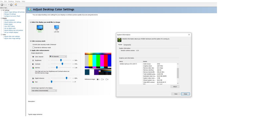Screen dimensions: 261x120
Task: Open Set up multiple displays link
Action: [11, 32]
